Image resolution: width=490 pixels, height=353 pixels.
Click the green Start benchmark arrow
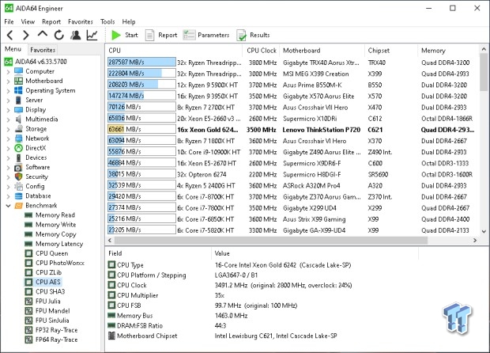116,35
